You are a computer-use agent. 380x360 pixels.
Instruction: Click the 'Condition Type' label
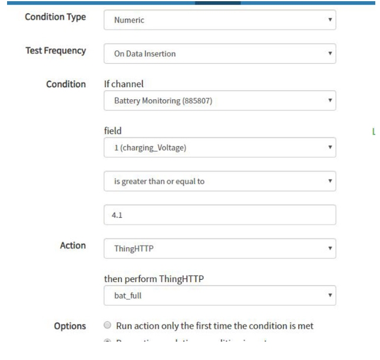[x=55, y=17]
